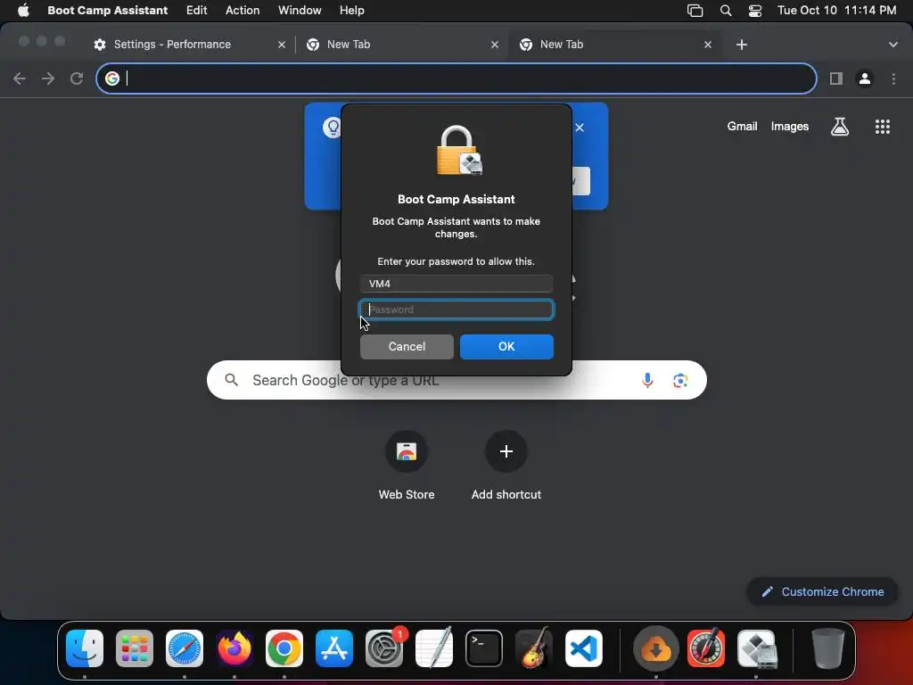The height and width of the screenshot is (685, 913).
Task: Open the Trash from the Dock
Action: pos(828,648)
